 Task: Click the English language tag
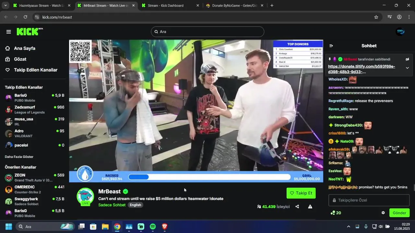(x=136, y=205)
